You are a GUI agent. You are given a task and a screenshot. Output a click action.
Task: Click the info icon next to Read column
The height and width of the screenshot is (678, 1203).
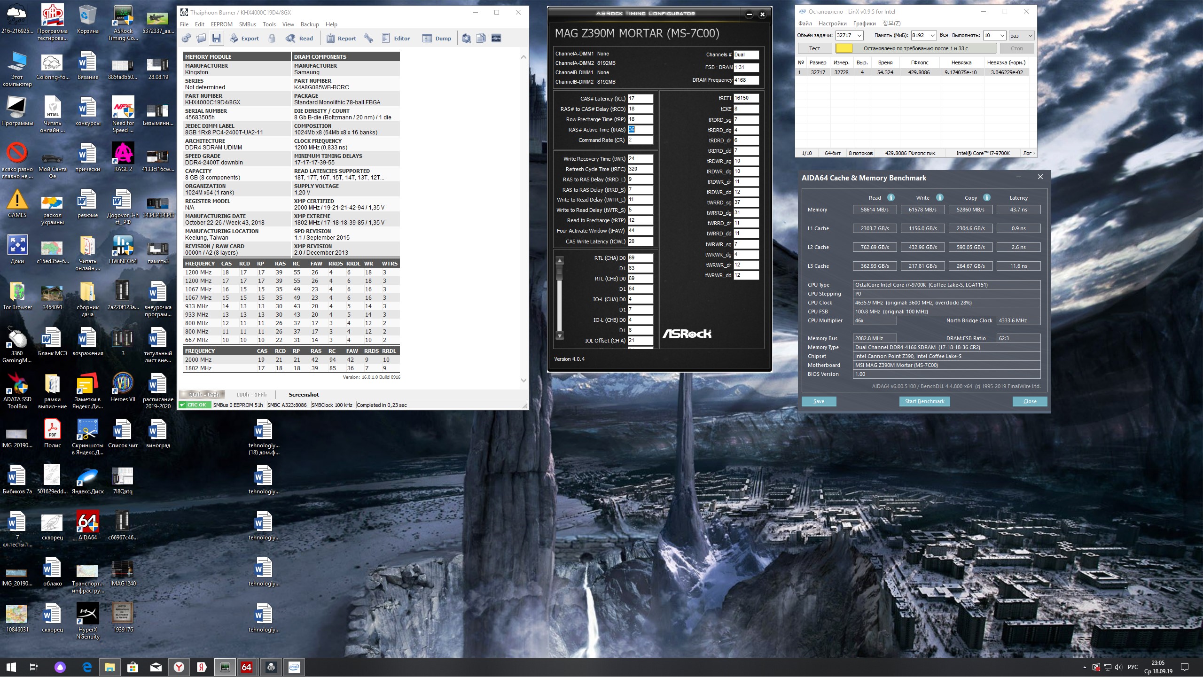pos(891,198)
